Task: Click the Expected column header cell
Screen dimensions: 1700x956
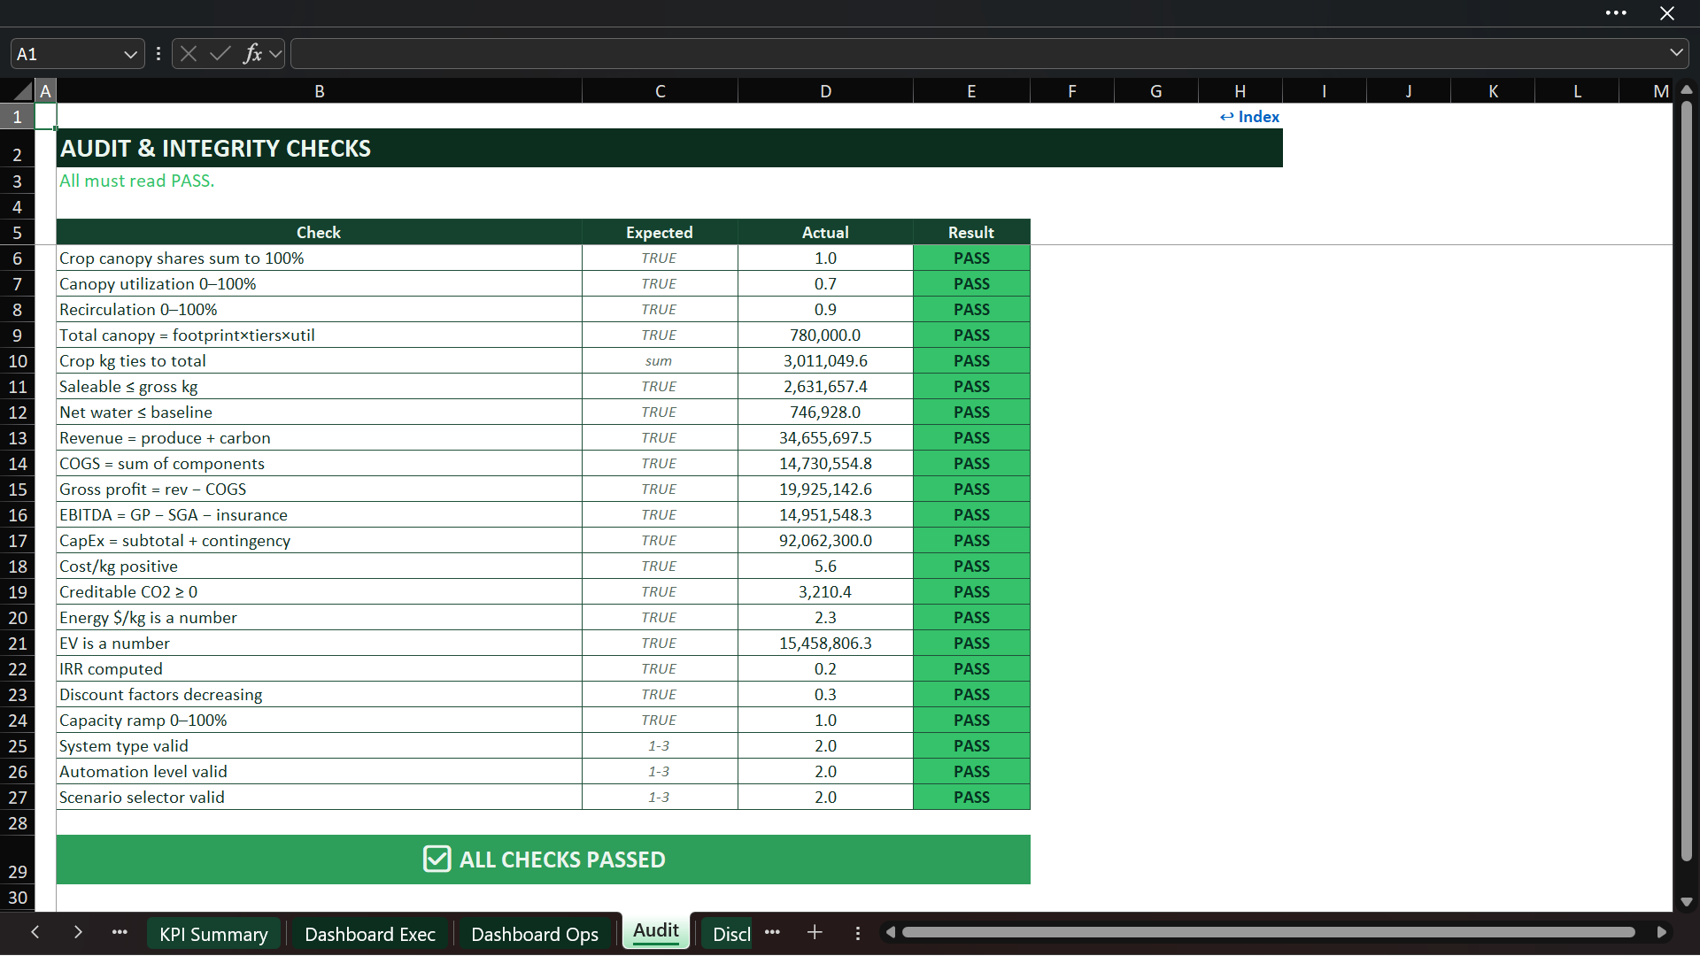Action: click(x=660, y=232)
